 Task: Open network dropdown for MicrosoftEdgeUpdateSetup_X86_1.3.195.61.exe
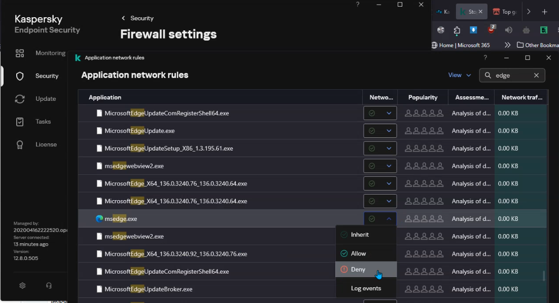click(x=380, y=148)
